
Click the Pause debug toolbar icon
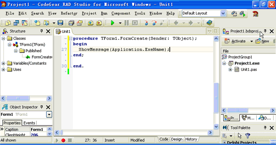coord(127,23)
